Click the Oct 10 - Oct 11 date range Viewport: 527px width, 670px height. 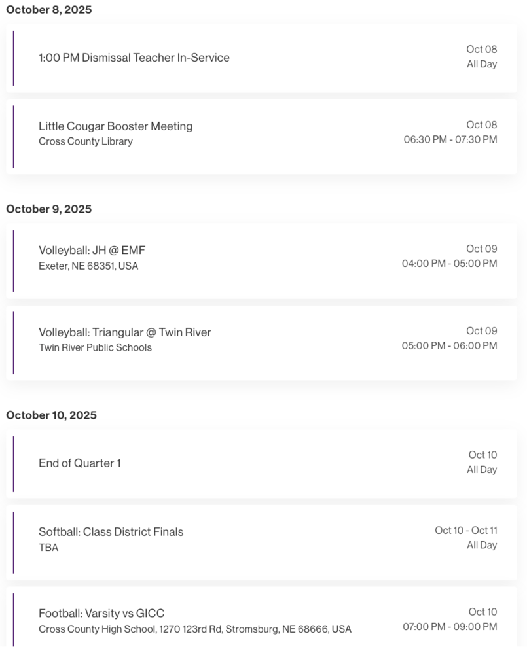[465, 530]
